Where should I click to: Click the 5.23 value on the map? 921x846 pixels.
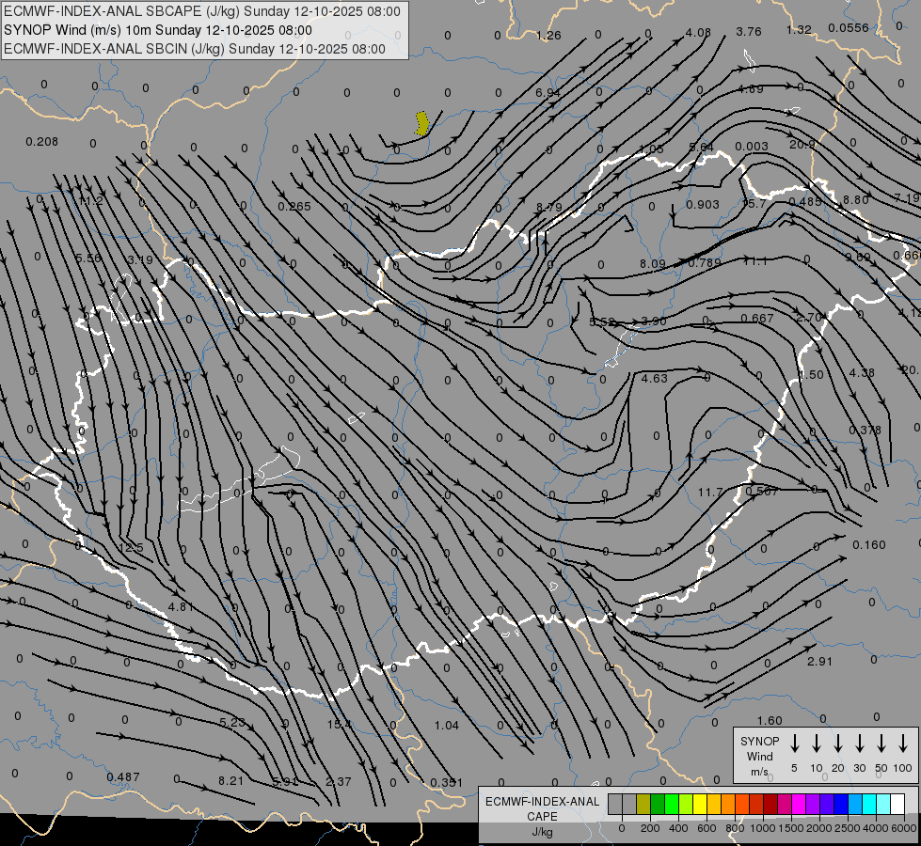pos(232,722)
